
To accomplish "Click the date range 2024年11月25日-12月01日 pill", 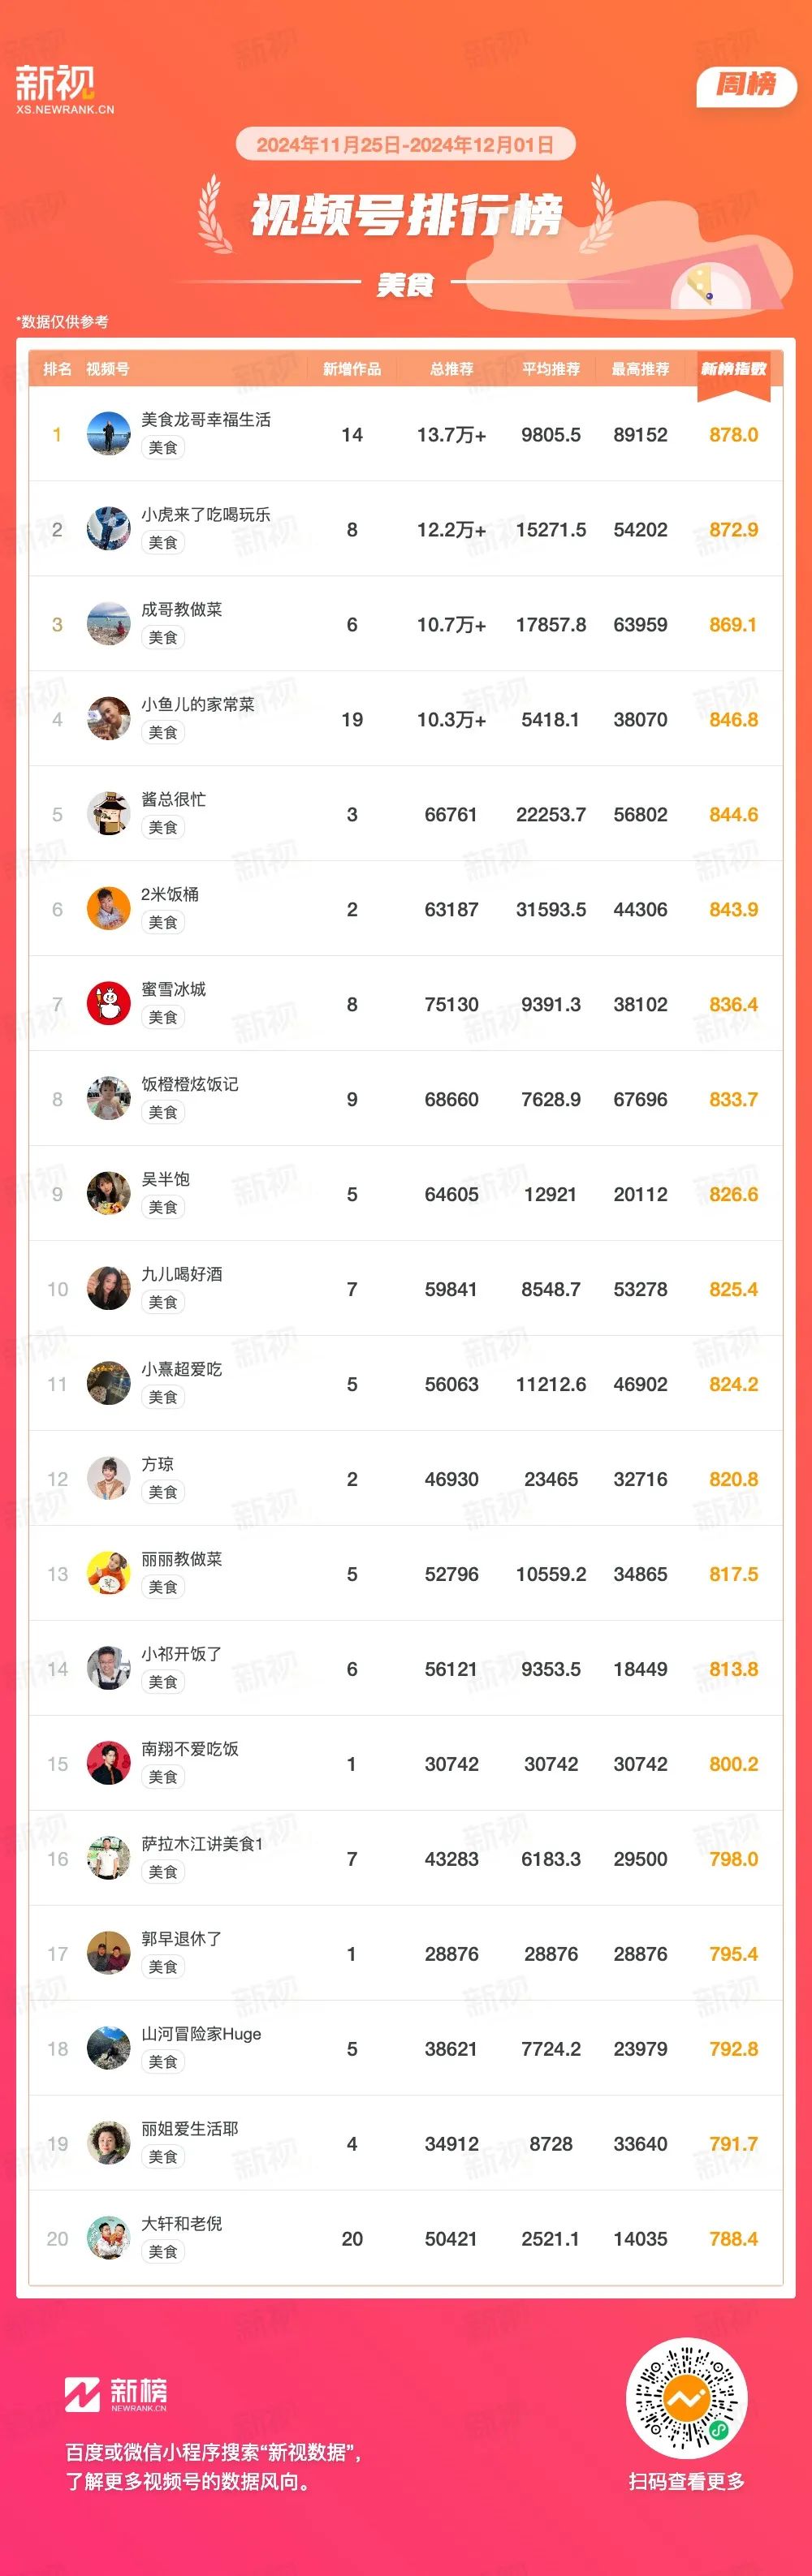I will (405, 145).
